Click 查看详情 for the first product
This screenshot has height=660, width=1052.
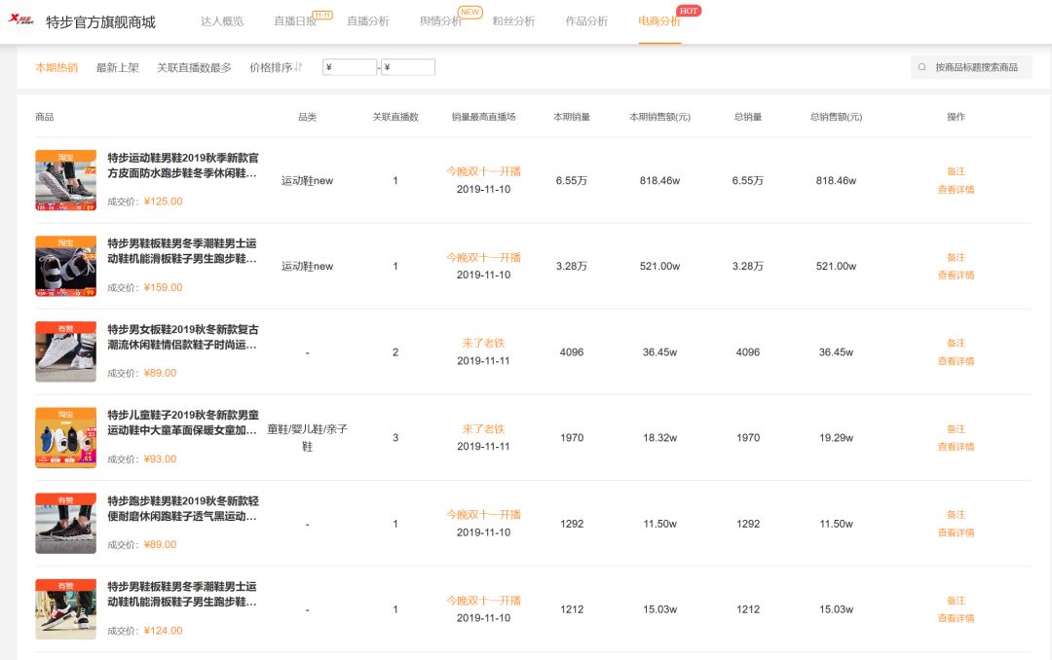coord(956,189)
